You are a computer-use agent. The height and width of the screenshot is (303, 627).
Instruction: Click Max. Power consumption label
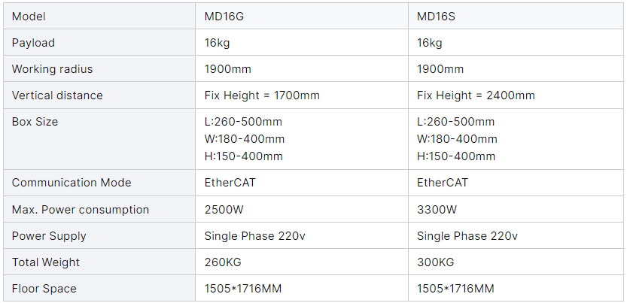point(81,210)
